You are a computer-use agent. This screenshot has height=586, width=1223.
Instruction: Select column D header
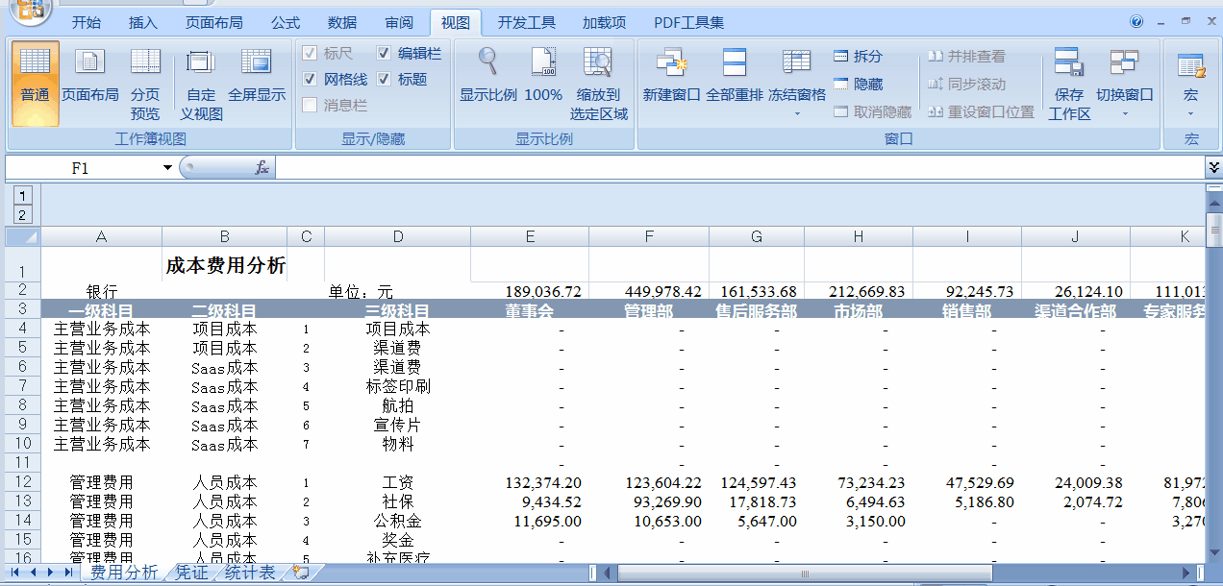[398, 237]
